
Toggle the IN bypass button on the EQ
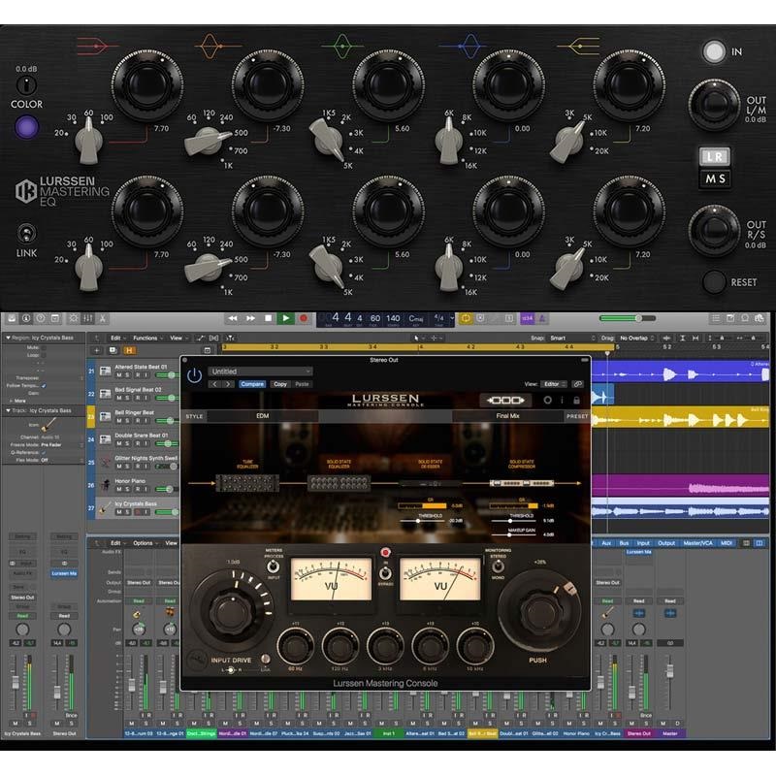click(x=714, y=51)
